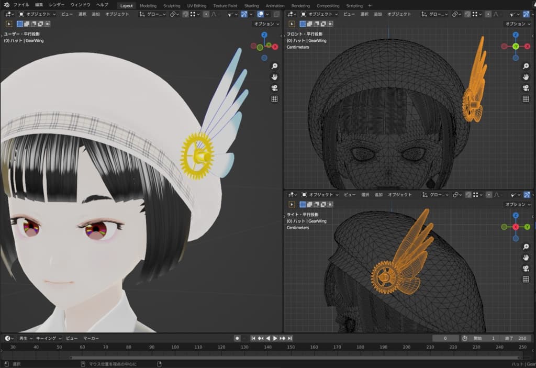Switch to orthographic grid icon in the left viewport

point(274,99)
